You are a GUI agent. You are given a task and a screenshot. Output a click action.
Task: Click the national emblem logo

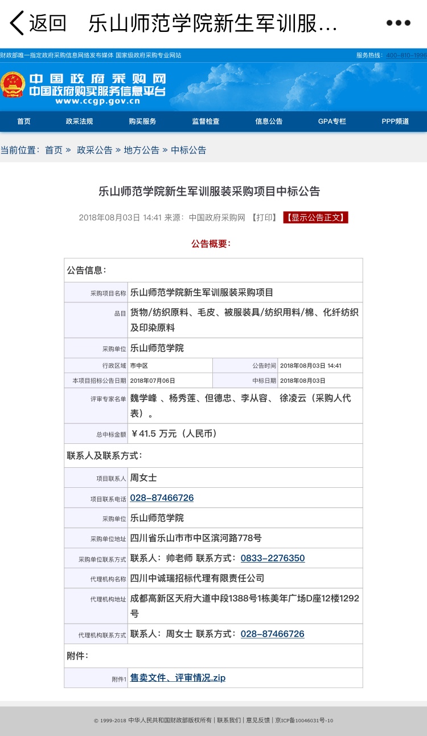(13, 86)
